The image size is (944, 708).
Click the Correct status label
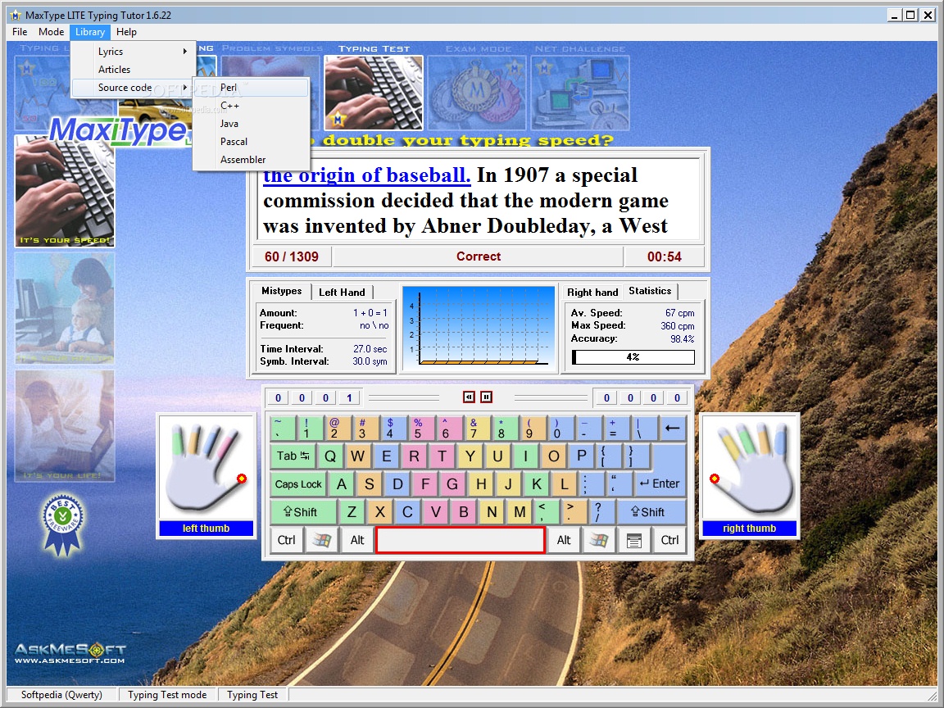pyautogui.click(x=478, y=256)
